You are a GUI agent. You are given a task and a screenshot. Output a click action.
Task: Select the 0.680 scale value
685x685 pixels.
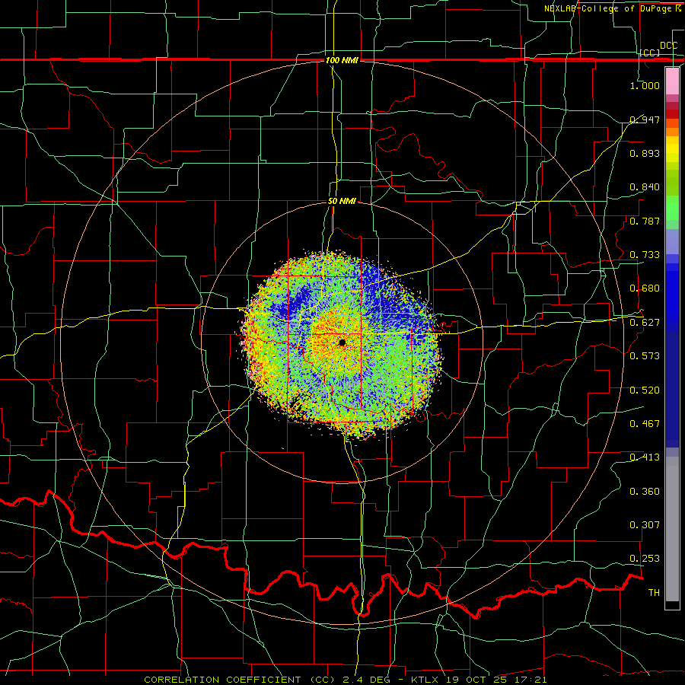pos(645,288)
